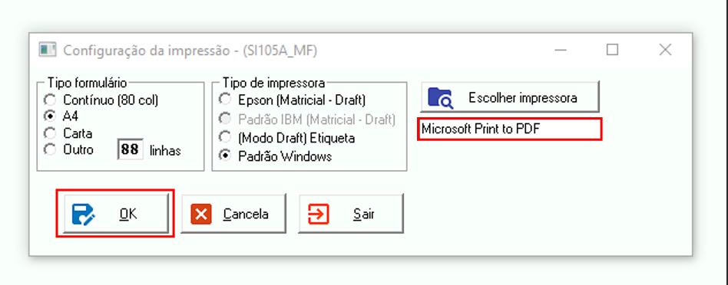
Task: Click the red X icon on Cancela
Action: (201, 214)
